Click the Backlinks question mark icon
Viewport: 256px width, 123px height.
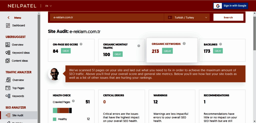[x=220, y=44]
